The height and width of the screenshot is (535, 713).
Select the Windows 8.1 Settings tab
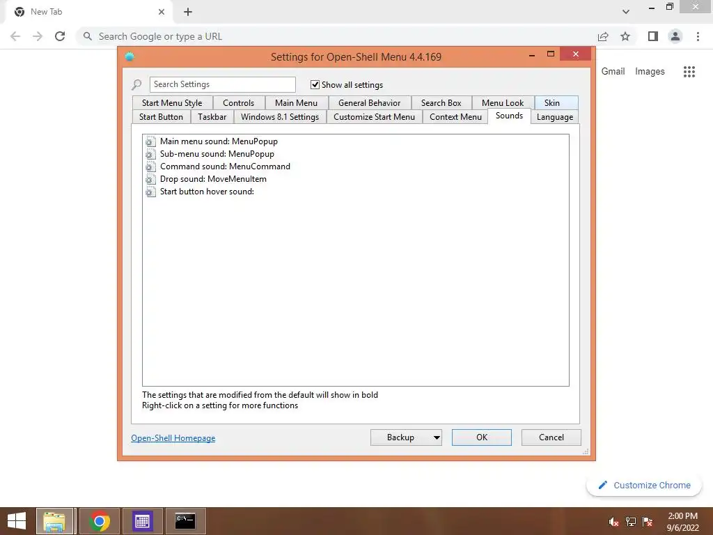coord(280,117)
